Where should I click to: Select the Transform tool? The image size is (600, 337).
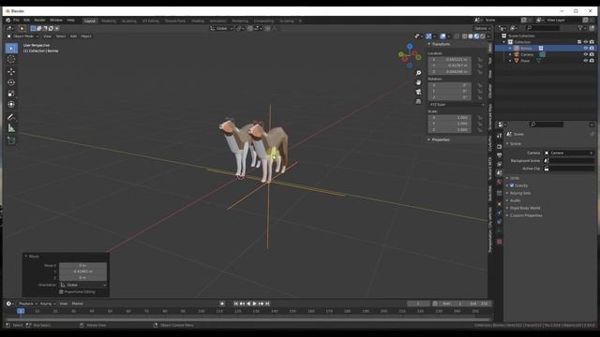(11, 105)
